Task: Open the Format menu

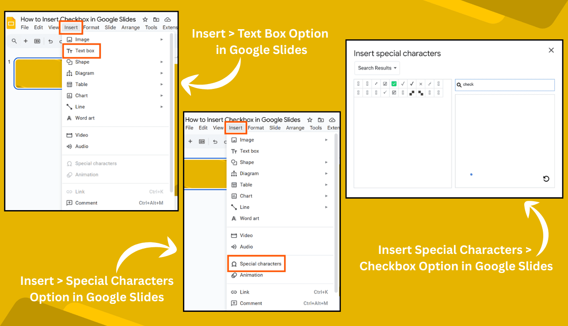Action: (x=91, y=27)
